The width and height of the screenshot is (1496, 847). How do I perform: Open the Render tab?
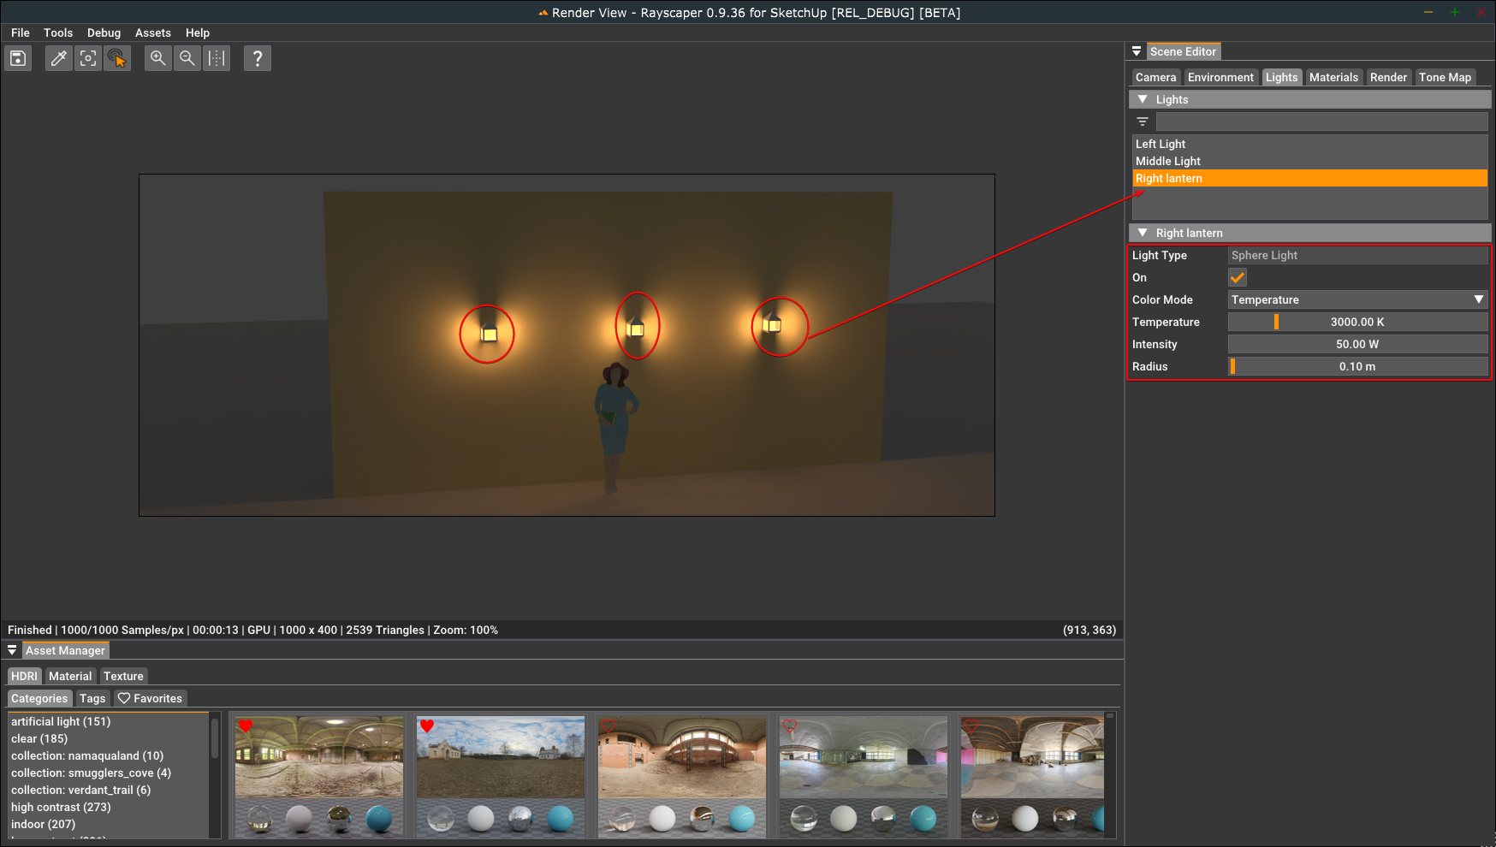1388,77
